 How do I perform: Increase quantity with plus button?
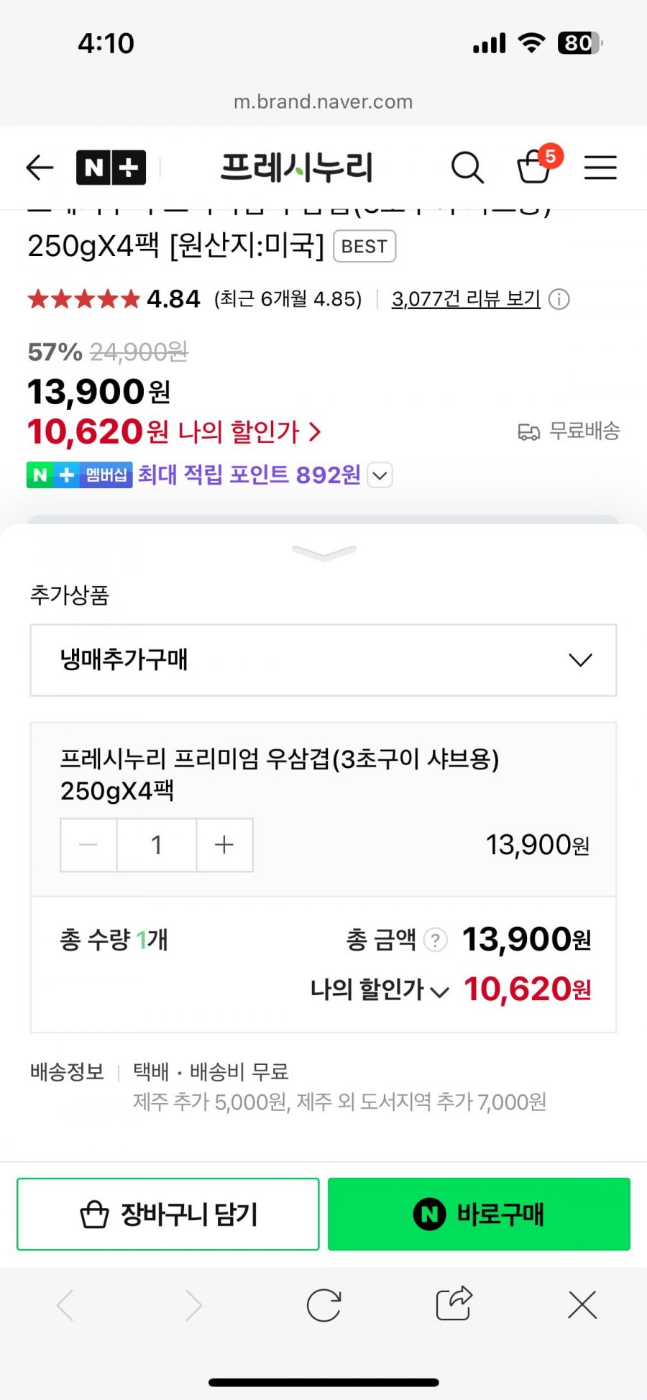point(224,845)
